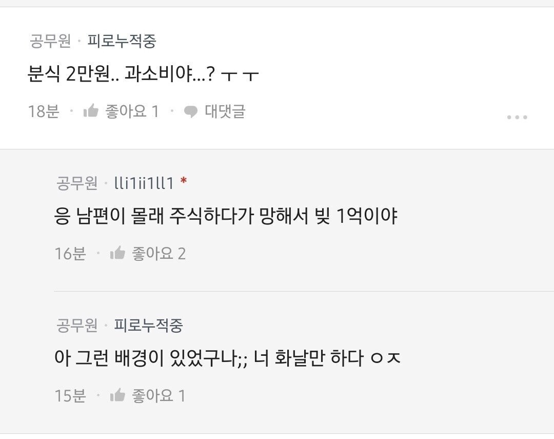This screenshot has height=439, width=554.
Task: Open profile of top commenter 피로누적중
Action: click(122, 41)
